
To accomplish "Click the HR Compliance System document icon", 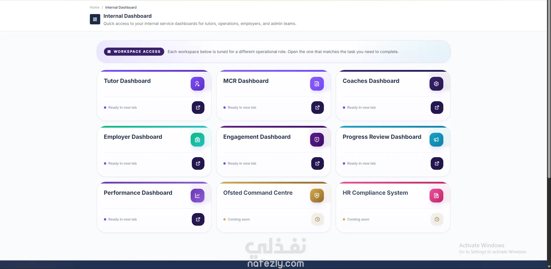I will [x=436, y=196].
